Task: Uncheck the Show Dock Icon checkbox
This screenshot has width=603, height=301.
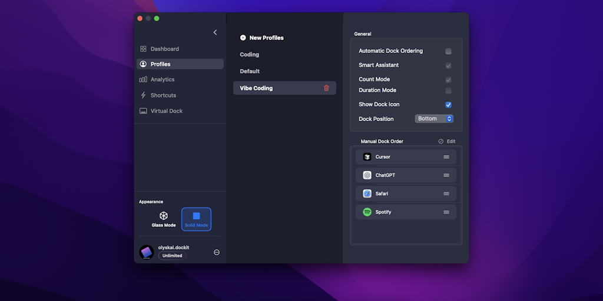Action: pos(448,105)
